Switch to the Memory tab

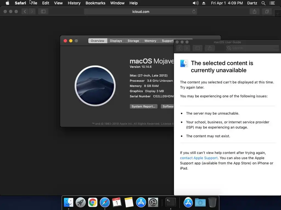pos(150,41)
